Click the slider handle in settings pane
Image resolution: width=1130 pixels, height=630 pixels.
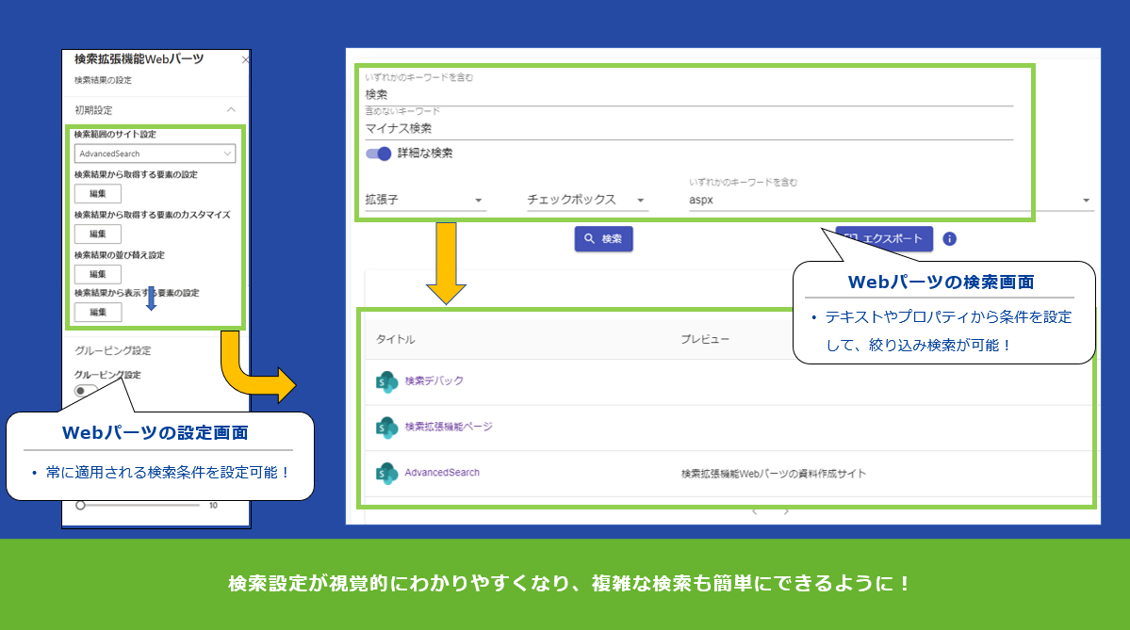81,505
